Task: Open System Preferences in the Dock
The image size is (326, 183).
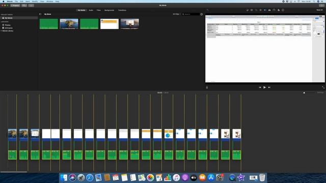Action: click(220, 177)
